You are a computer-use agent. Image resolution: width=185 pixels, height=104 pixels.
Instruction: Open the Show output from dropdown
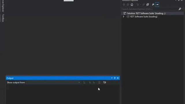(x=53, y=82)
